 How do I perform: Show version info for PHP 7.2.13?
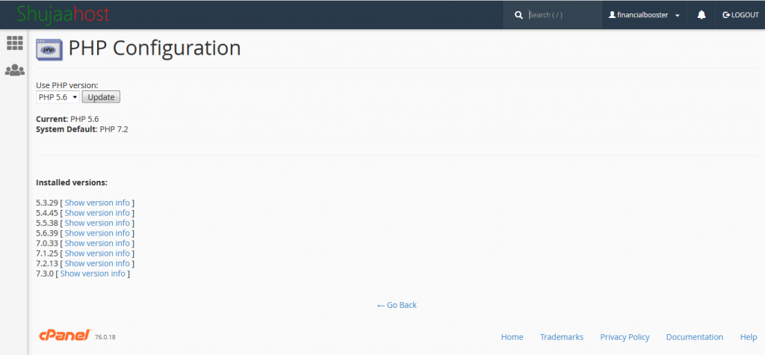tap(97, 264)
